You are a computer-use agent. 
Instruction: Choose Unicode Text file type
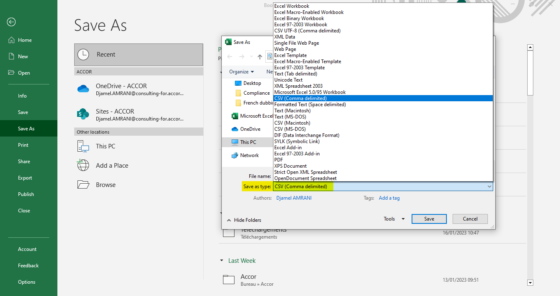coord(383,80)
